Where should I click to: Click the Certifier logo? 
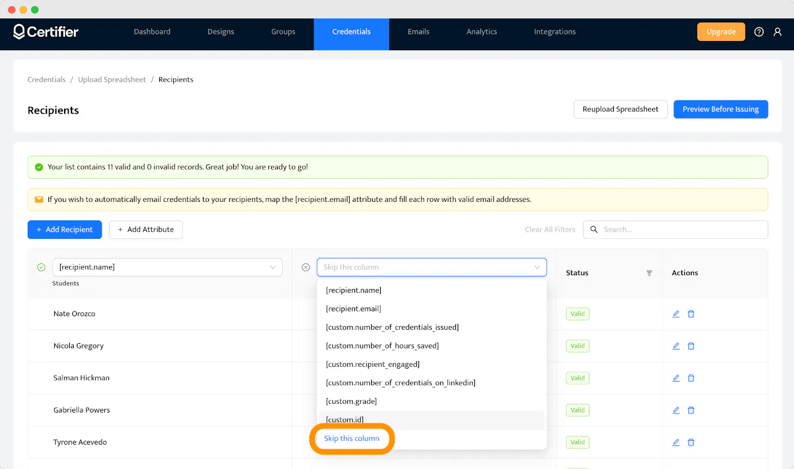pyautogui.click(x=46, y=32)
